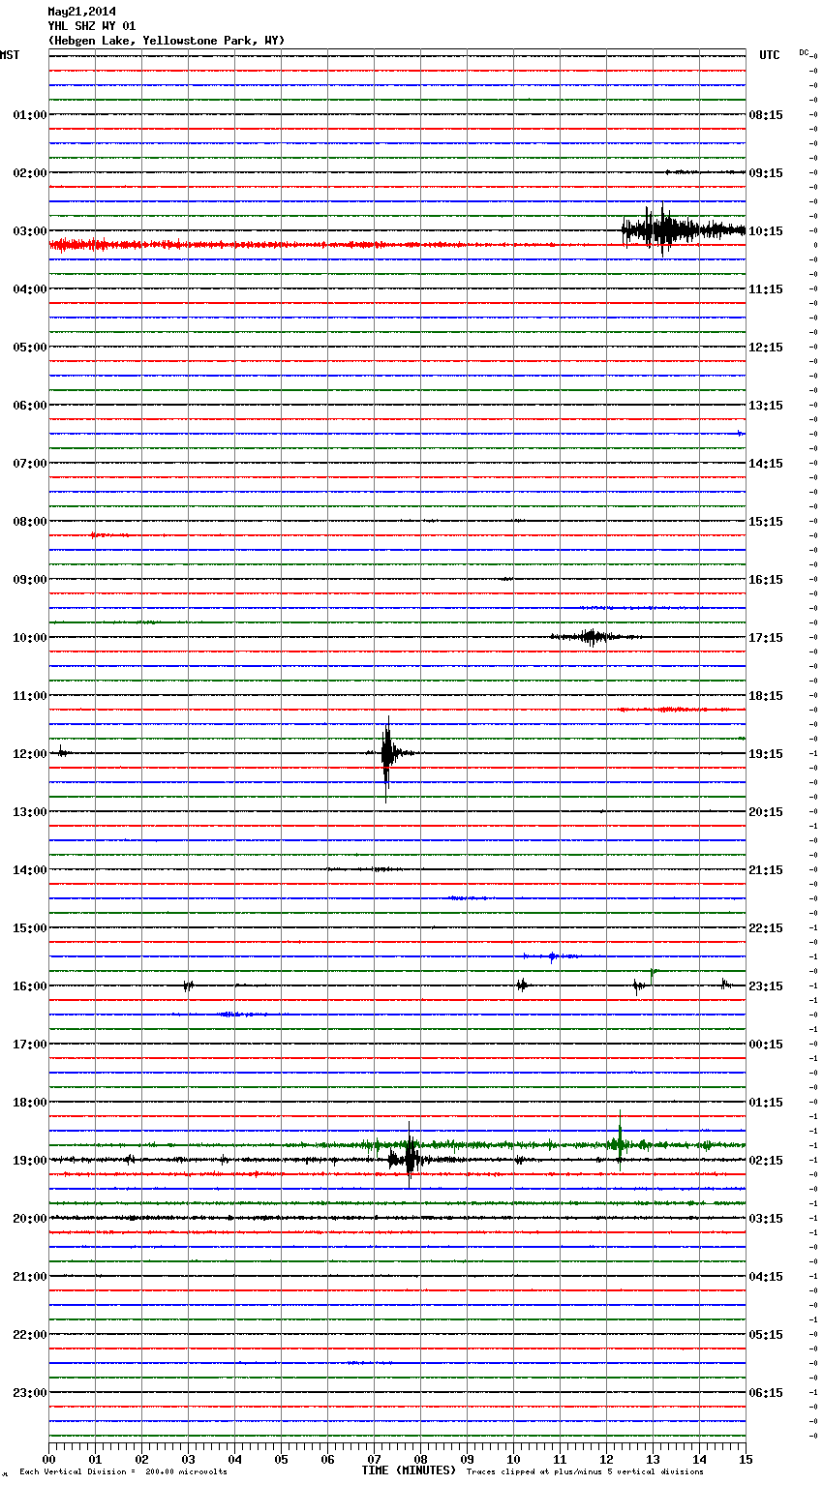Image resolution: width=823 pixels, height=1485 pixels.
Task: Click the minute axis tick label 13
Action: point(653,1459)
